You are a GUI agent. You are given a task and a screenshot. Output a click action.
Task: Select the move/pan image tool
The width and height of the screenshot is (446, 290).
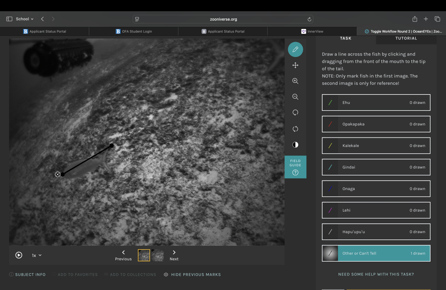pos(295,66)
